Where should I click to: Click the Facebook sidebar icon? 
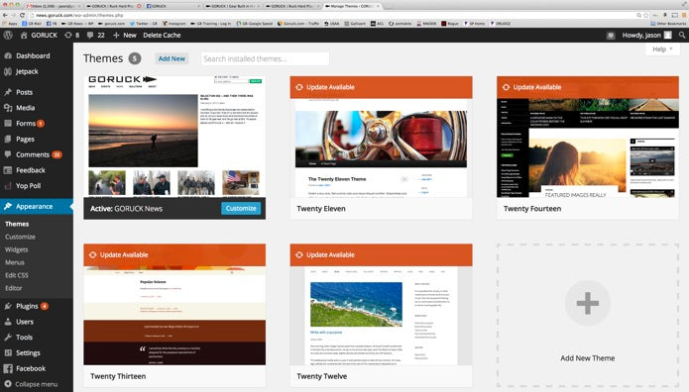point(8,368)
